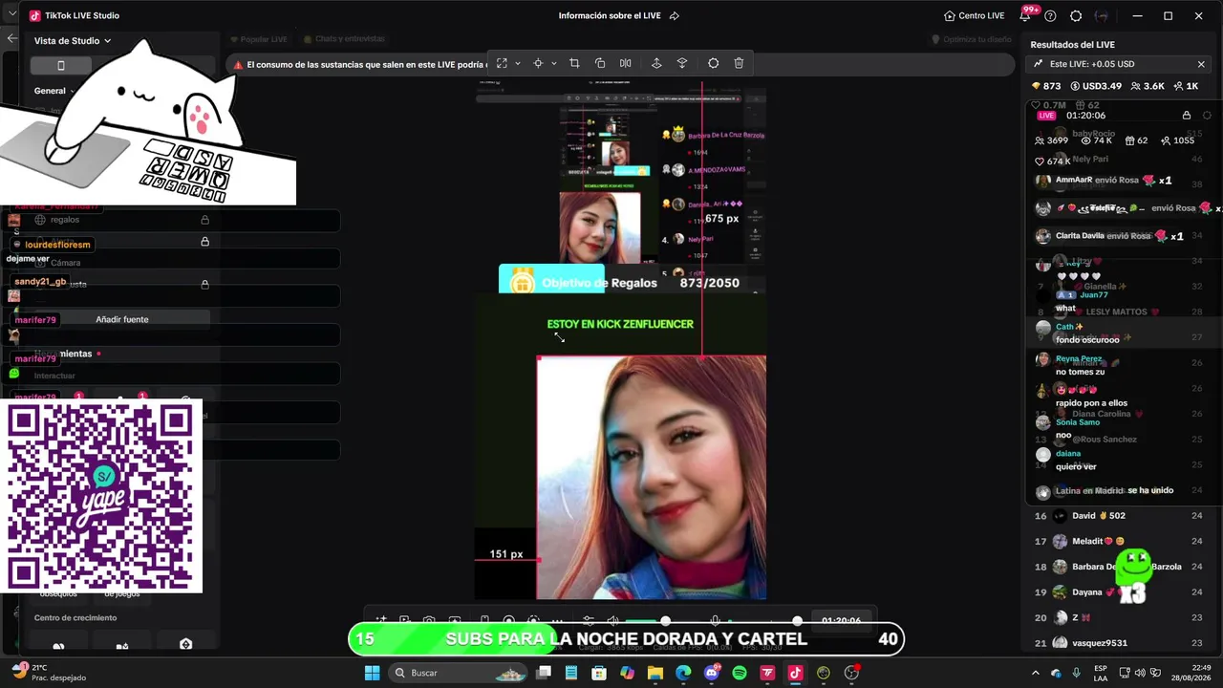
Task: Open the notifications bell with 99+ badge
Action: [x=1027, y=15]
